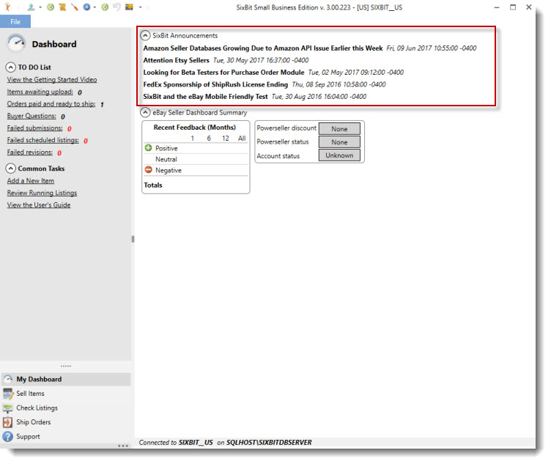The width and height of the screenshot is (551, 464).
Task: Select My Dashboard in the navigation pane
Action: [x=66, y=379]
